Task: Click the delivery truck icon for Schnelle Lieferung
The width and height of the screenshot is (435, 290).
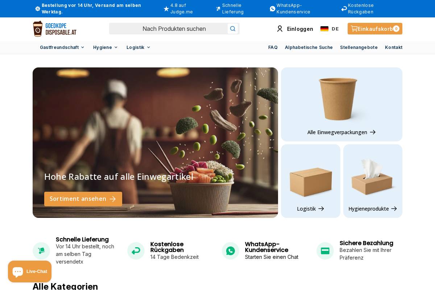Action: 41,250
